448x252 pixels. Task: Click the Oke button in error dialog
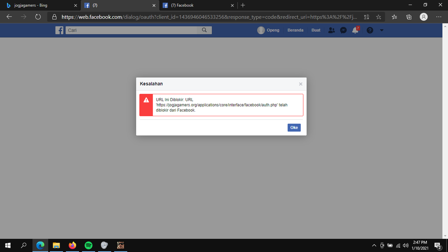click(x=294, y=127)
